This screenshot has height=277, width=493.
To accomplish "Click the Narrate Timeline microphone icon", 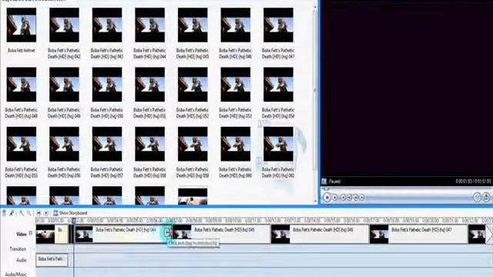I will [12, 213].
